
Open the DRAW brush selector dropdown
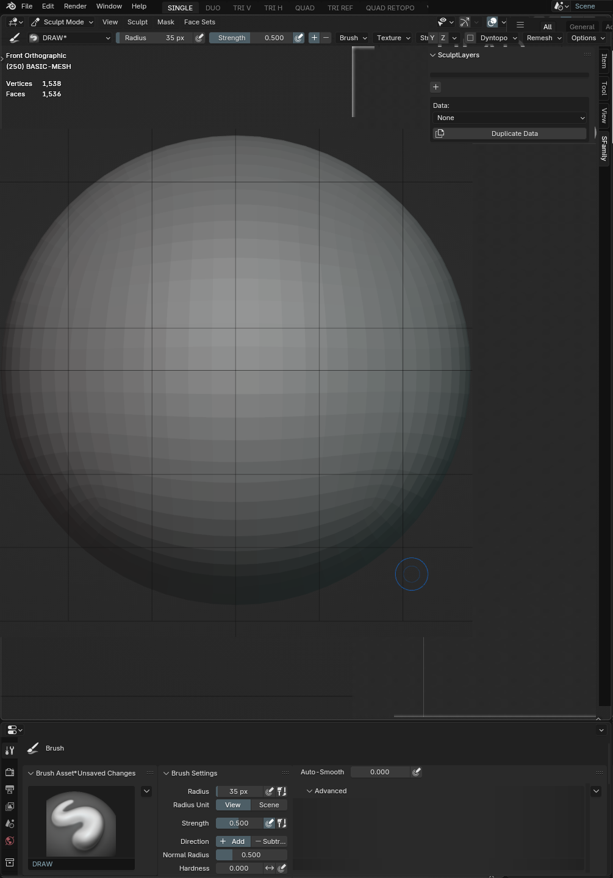70,38
